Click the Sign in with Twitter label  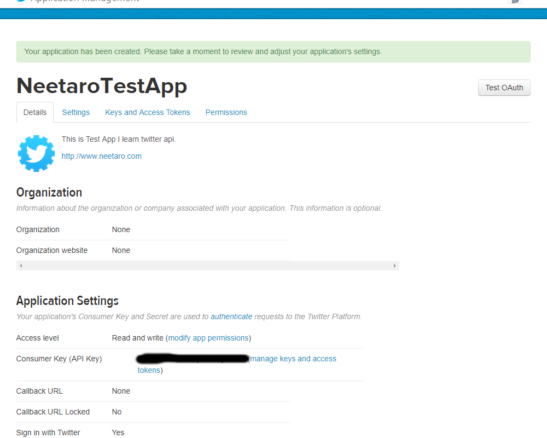click(48, 433)
